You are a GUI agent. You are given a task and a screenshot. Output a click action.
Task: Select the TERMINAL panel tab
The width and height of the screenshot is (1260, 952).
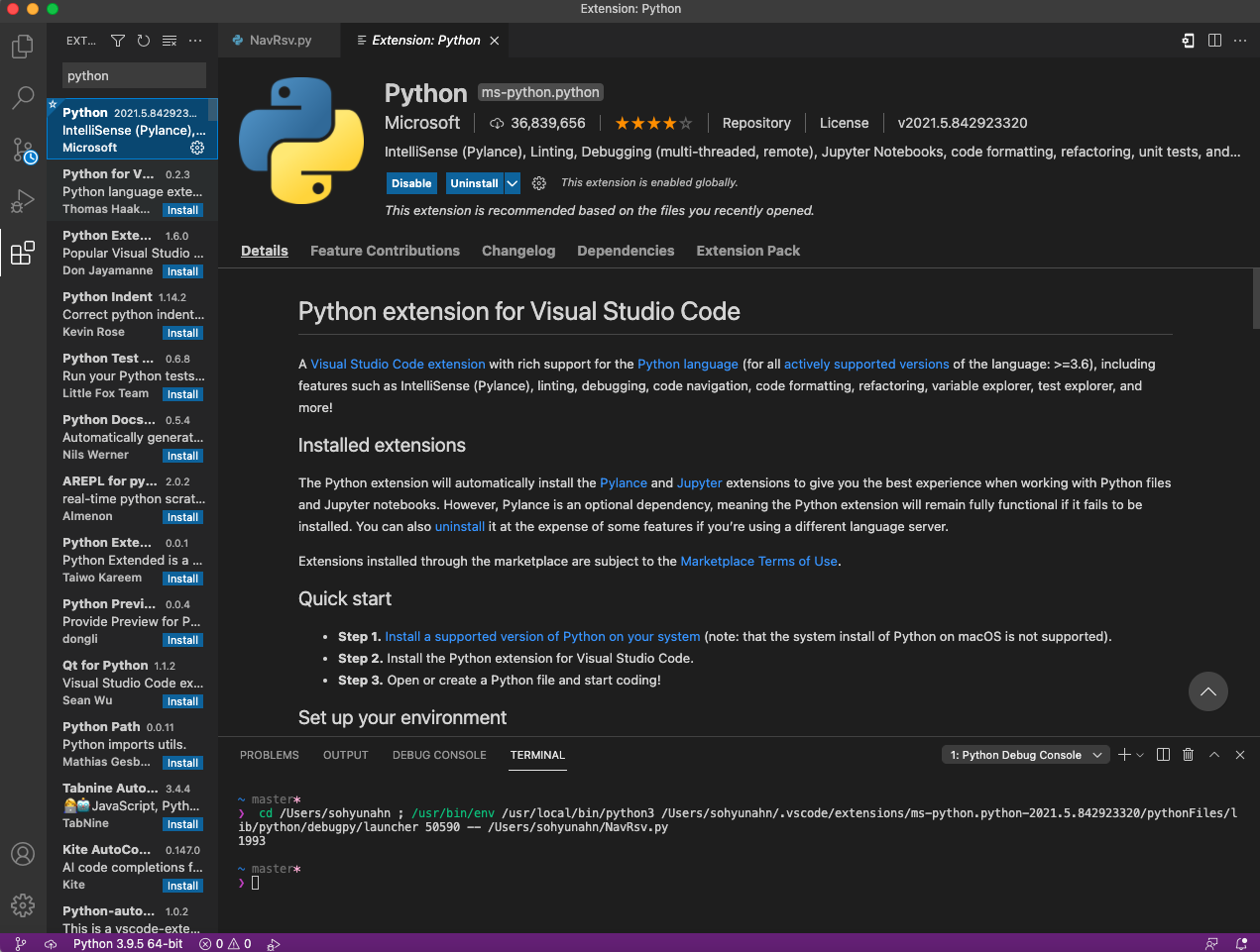click(537, 755)
